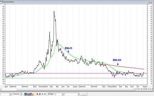Click the small icon left of the camera
Screen dimensions: 154x96
42,94
